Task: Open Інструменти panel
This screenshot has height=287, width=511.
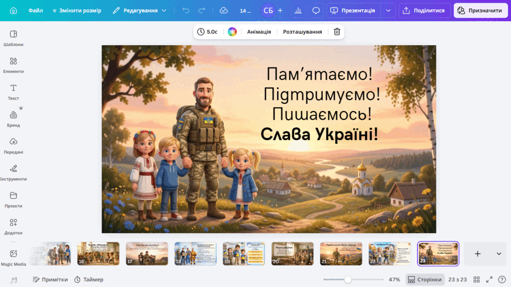Action: pos(14,173)
